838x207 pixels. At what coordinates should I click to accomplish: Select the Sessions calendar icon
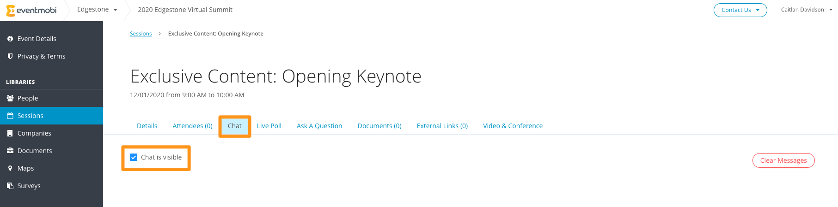[10, 116]
